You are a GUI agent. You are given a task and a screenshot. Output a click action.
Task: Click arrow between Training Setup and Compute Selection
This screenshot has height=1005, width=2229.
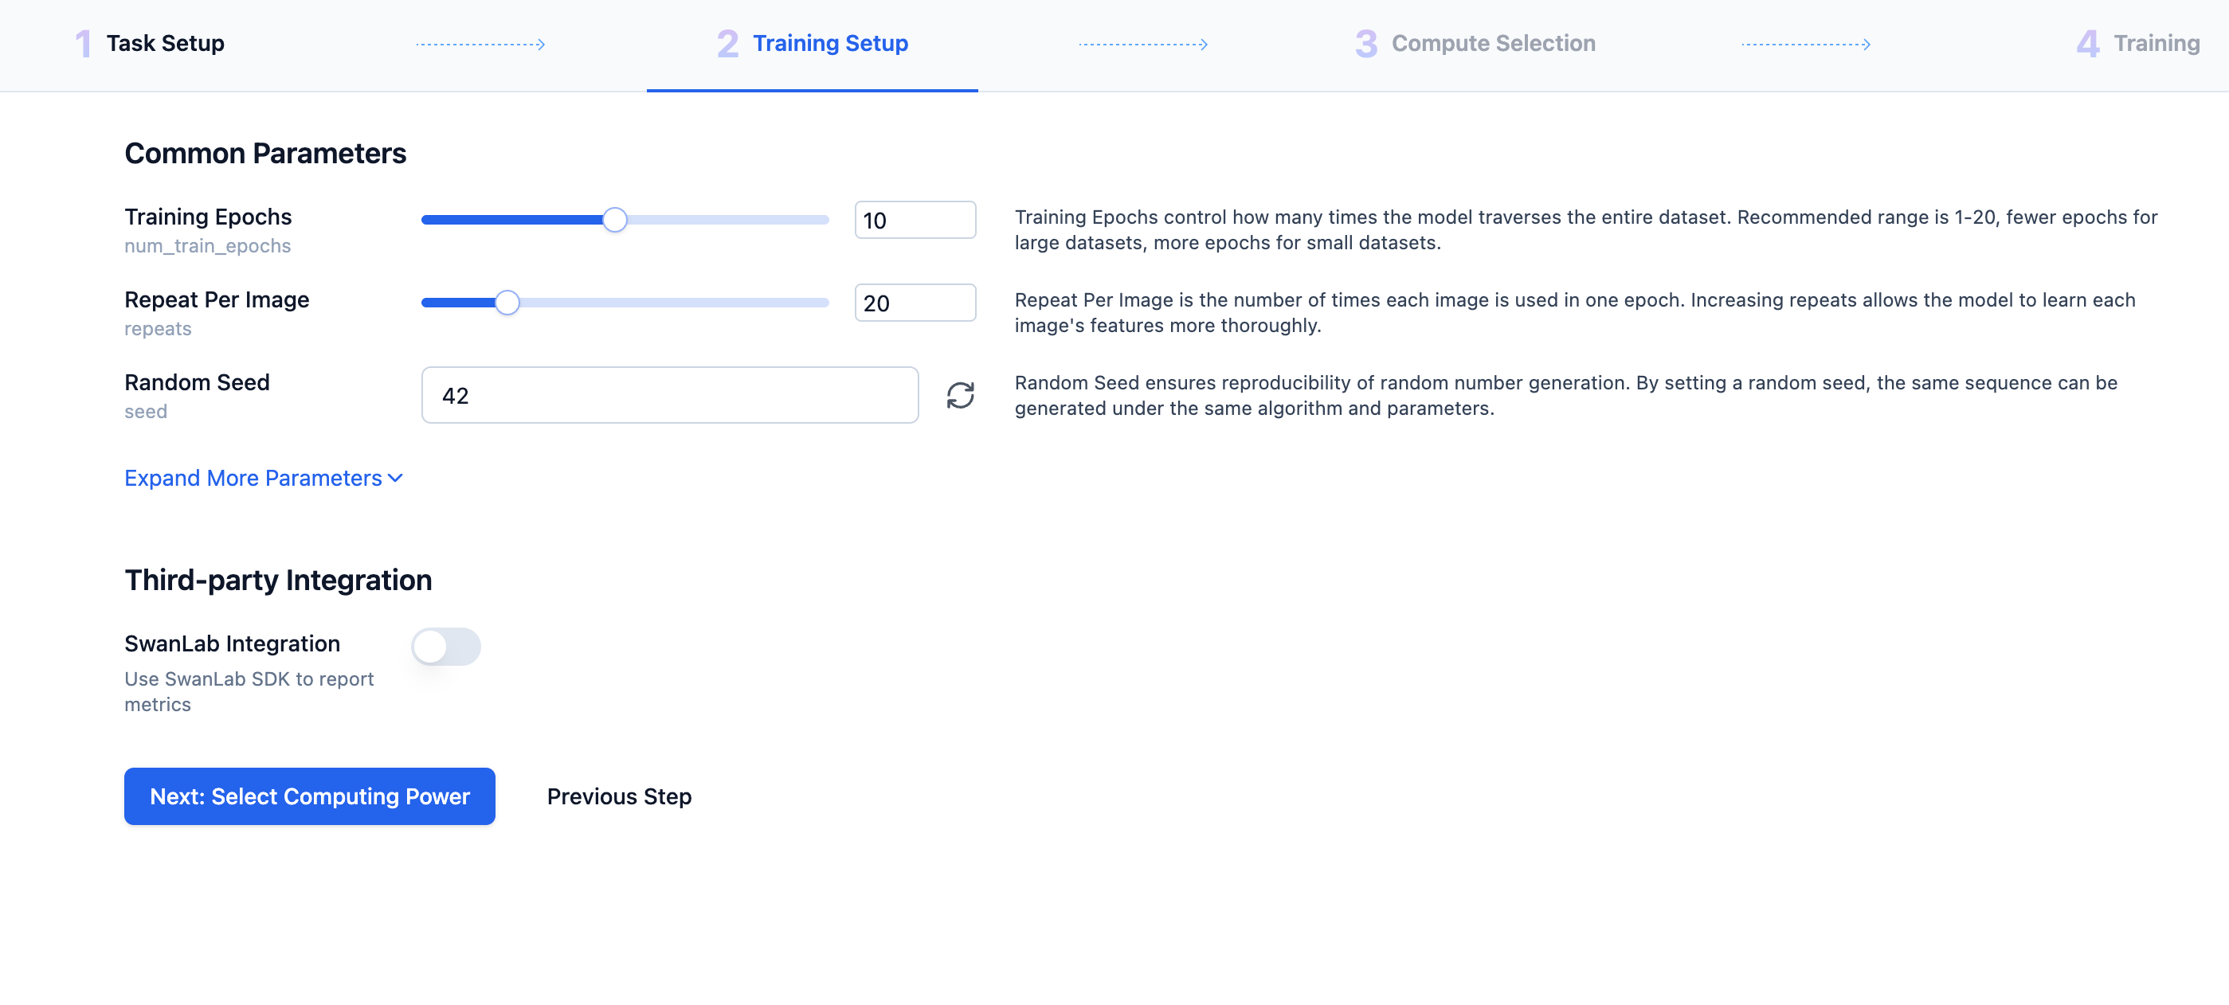pos(1142,44)
